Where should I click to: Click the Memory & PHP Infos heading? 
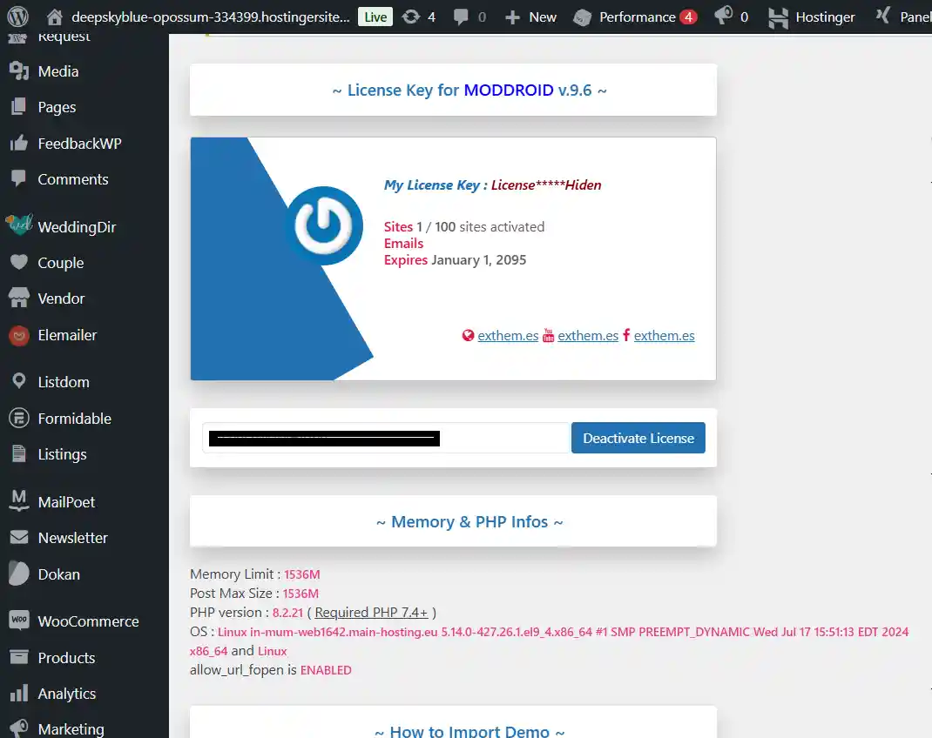[469, 522]
